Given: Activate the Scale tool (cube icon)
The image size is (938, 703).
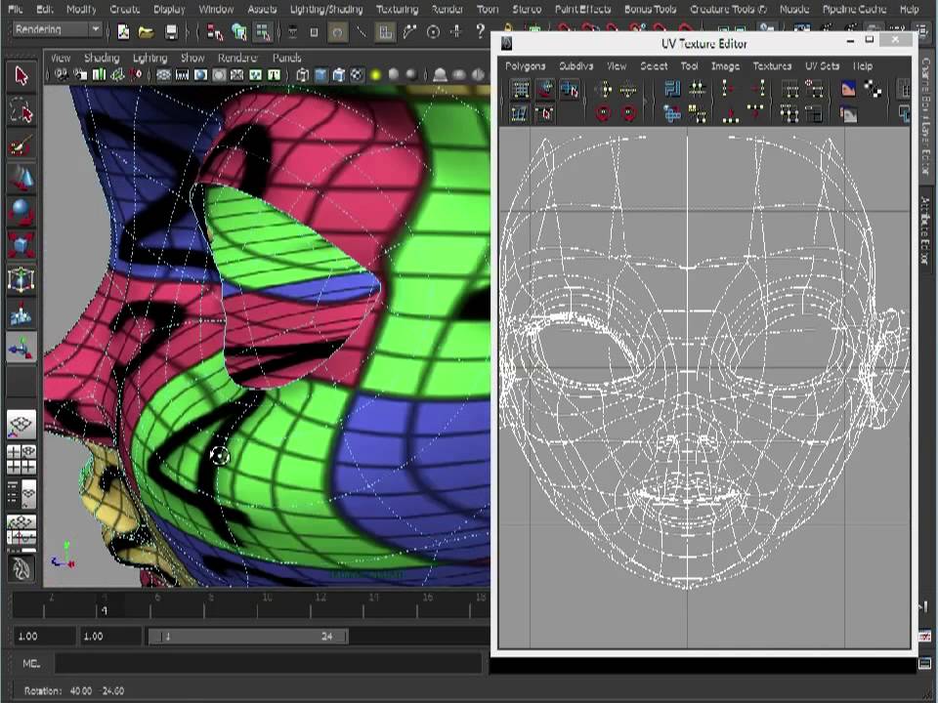Looking at the screenshot, I should tap(21, 246).
